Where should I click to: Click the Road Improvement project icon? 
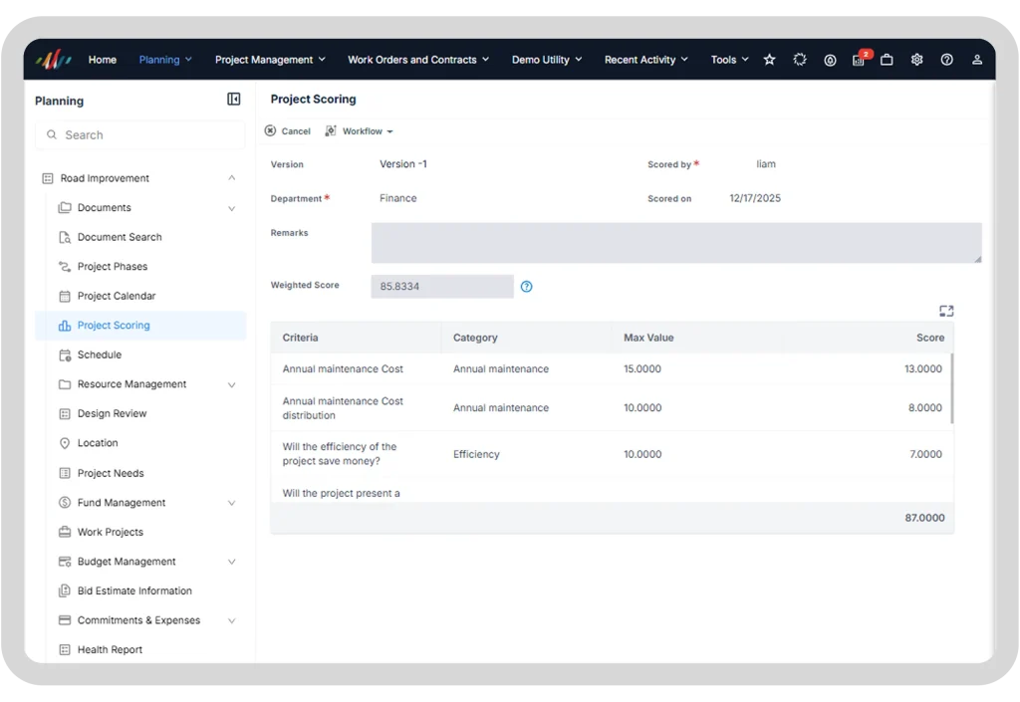[48, 178]
